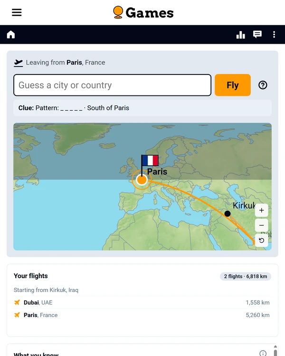Image resolution: width=285 pixels, height=356 pixels.
Task: Click the Paris label on the map
Action: click(x=157, y=171)
